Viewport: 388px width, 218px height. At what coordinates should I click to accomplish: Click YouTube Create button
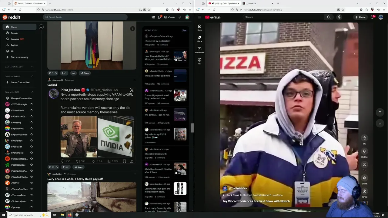(x=360, y=17)
